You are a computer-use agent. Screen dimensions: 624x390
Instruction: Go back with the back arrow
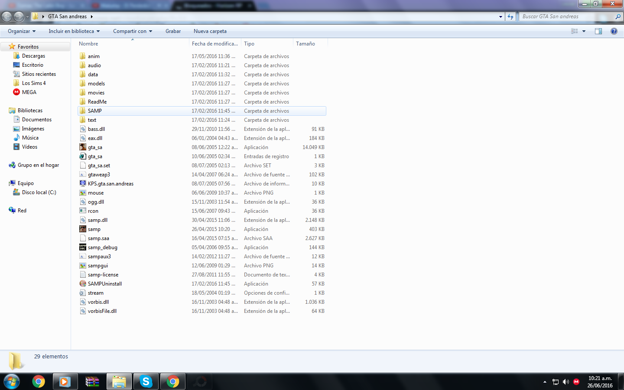coord(7,16)
